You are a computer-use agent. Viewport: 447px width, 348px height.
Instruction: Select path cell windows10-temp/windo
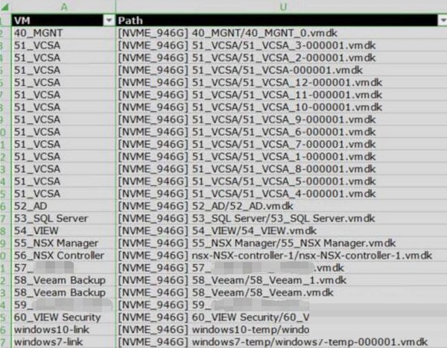282,330
